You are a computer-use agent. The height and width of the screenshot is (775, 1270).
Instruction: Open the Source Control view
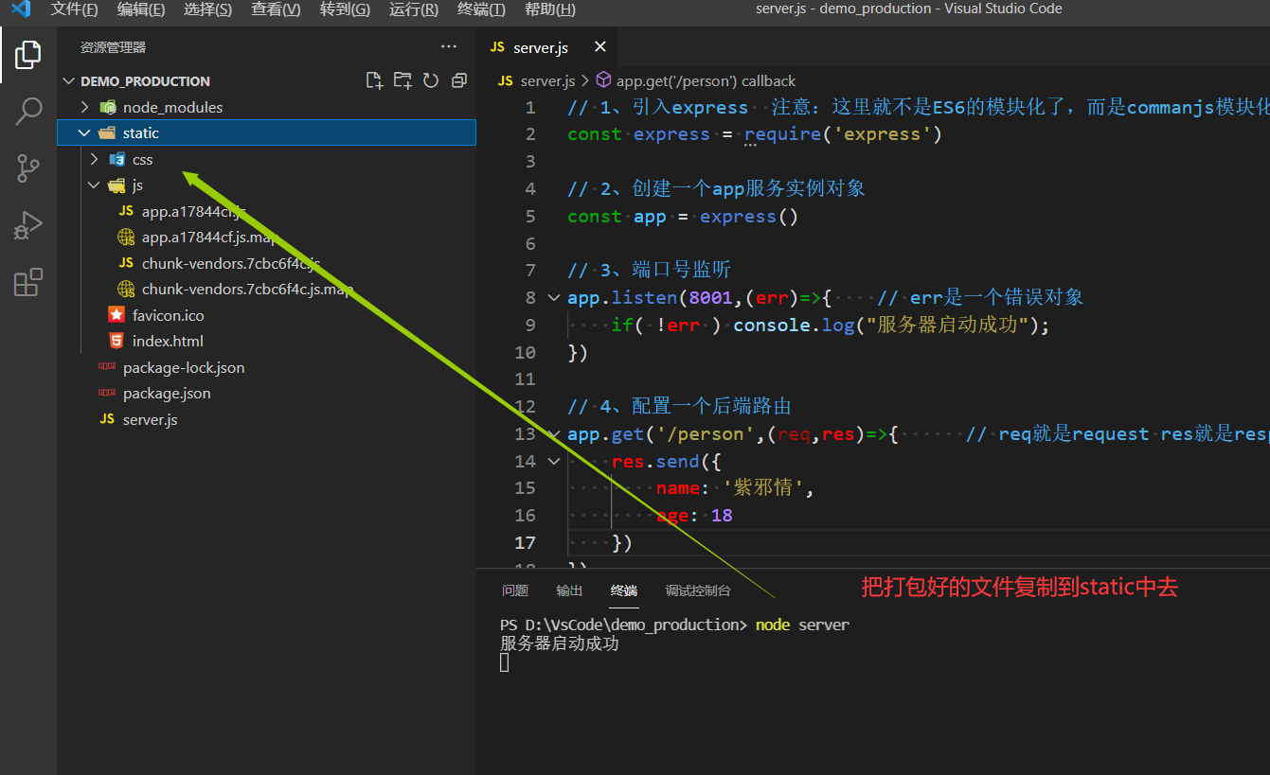point(28,168)
